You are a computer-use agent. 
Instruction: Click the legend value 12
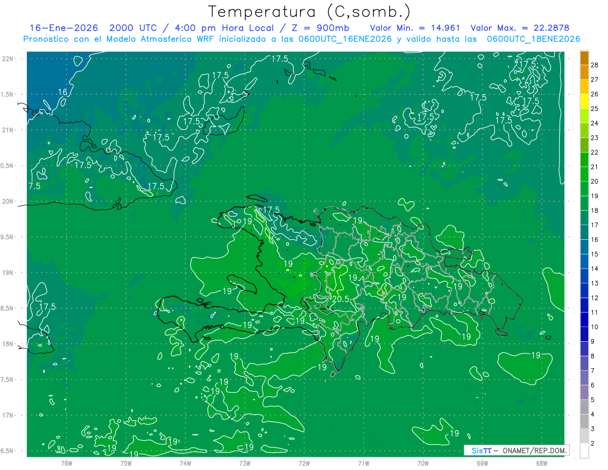pyautogui.click(x=595, y=298)
